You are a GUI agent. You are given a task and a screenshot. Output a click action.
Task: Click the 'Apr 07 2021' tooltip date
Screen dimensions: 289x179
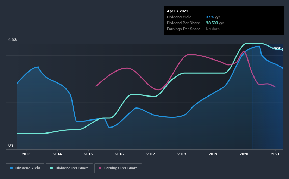177,11
